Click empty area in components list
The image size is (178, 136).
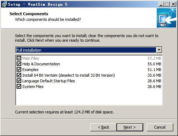[89, 97]
